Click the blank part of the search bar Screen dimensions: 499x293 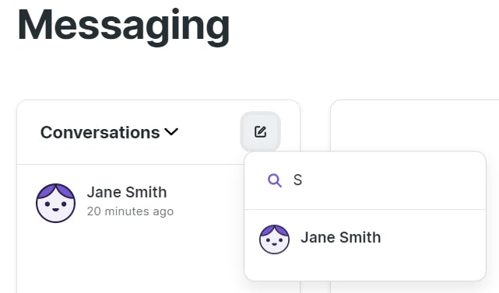click(392, 180)
